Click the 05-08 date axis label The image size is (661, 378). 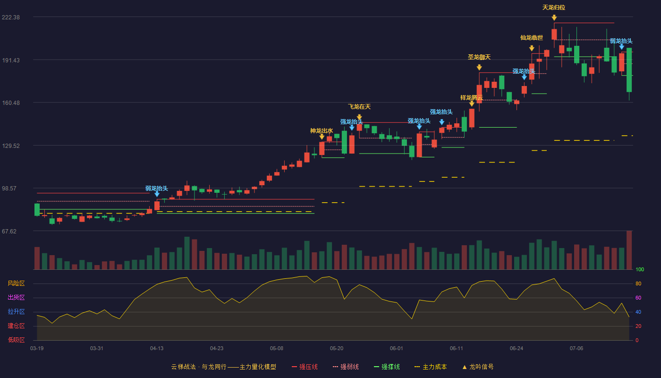tap(277, 348)
